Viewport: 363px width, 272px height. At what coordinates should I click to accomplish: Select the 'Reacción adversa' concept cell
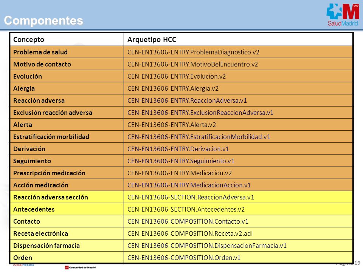click(67, 100)
